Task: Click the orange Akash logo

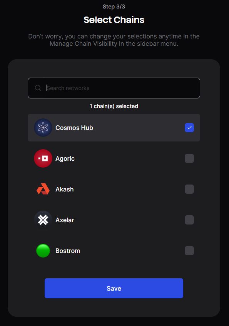Action: click(x=43, y=189)
